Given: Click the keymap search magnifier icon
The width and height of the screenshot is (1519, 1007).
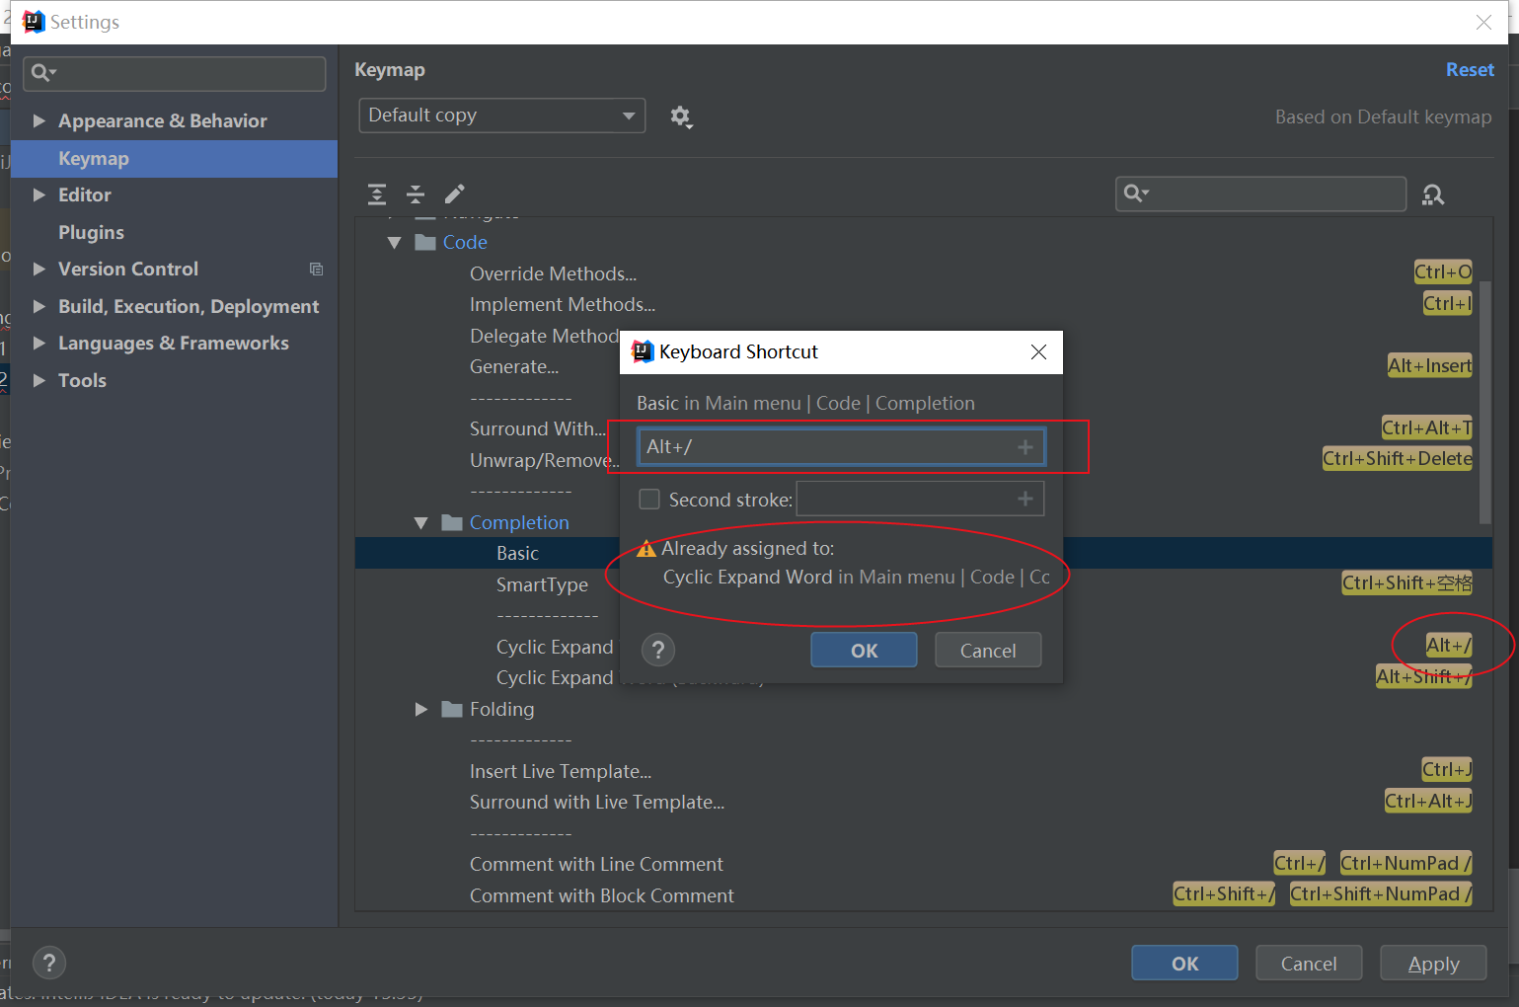Looking at the screenshot, I should [x=1137, y=194].
